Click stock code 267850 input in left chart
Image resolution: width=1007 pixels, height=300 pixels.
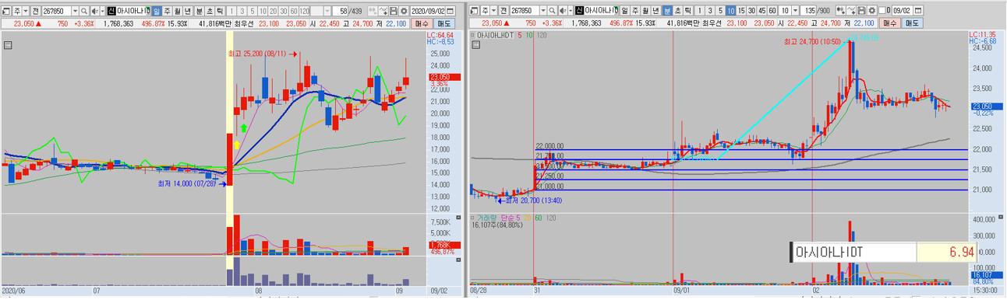pyautogui.click(x=57, y=11)
